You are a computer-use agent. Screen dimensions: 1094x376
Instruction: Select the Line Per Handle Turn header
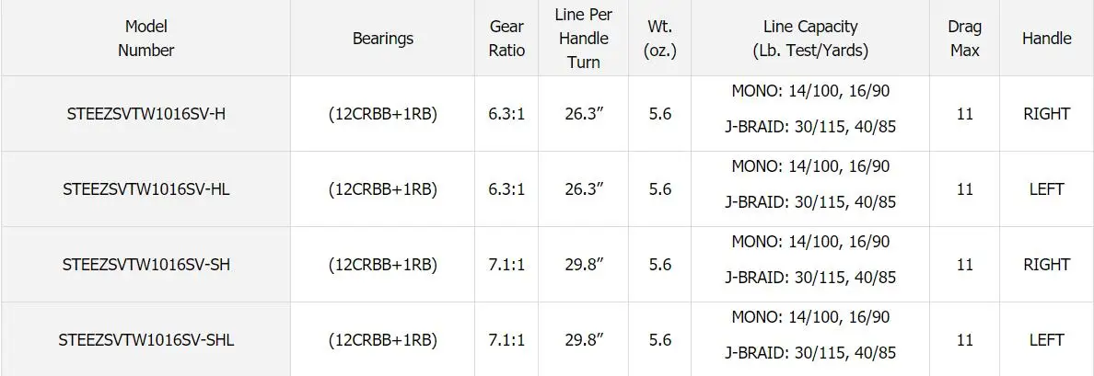pos(583,39)
